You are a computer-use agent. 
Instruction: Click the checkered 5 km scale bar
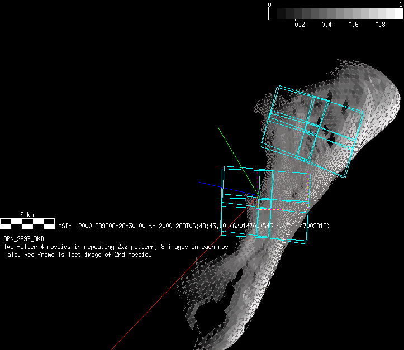coord(27,224)
